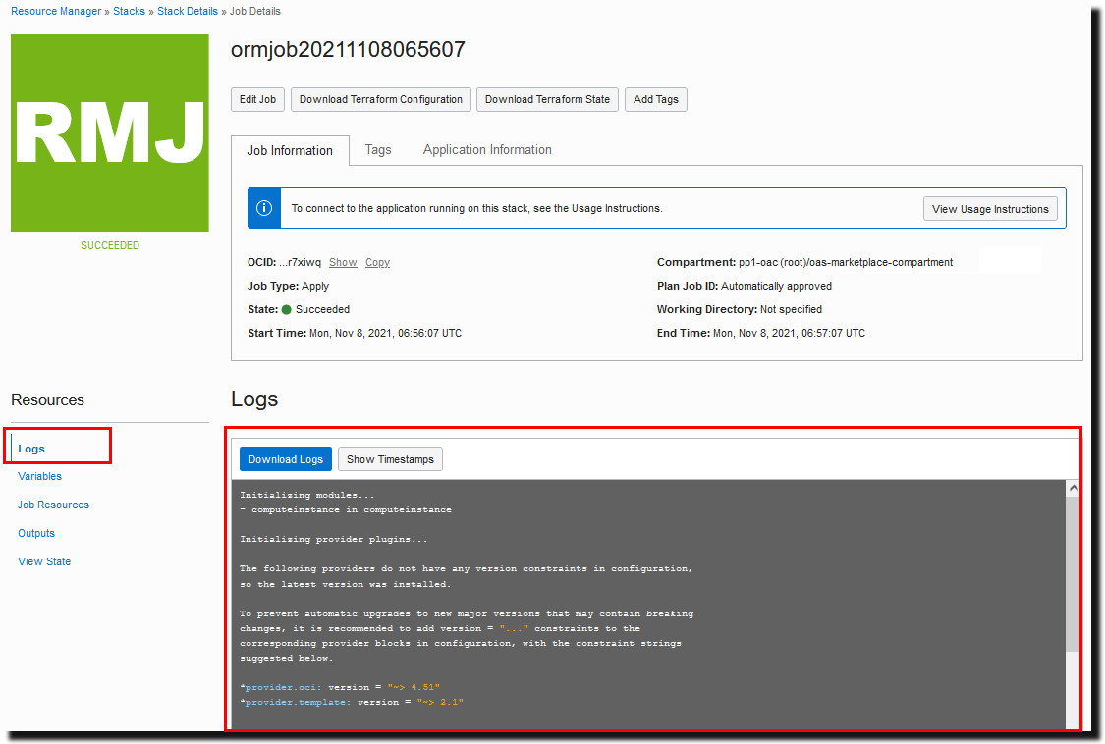Viewport: 1105px width, 744px height.
Task: Click View Usage Instructions button
Action: [990, 209]
